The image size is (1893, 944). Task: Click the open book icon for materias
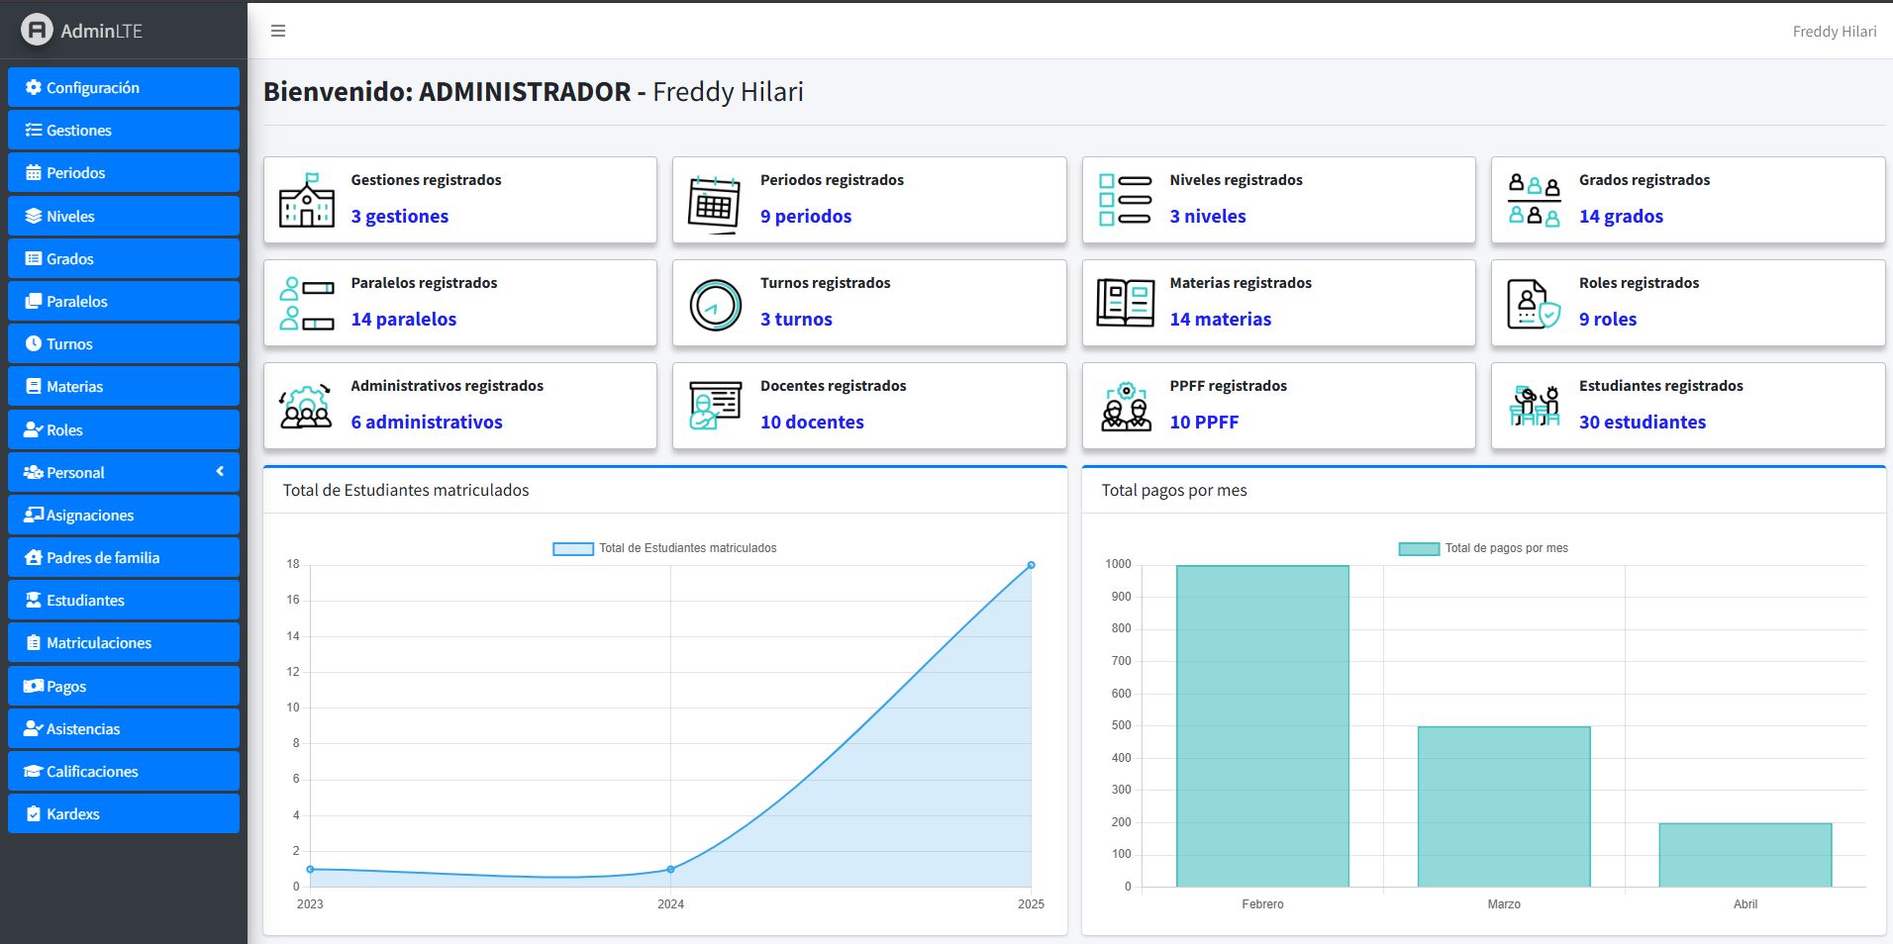pos(1125,303)
